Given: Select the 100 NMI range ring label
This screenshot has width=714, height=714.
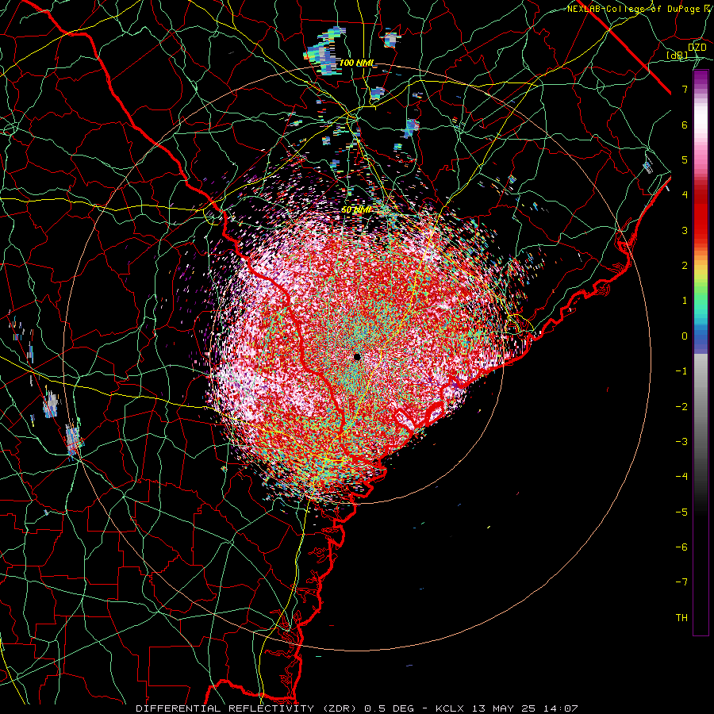Looking at the screenshot, I should [x=356, y=63].
